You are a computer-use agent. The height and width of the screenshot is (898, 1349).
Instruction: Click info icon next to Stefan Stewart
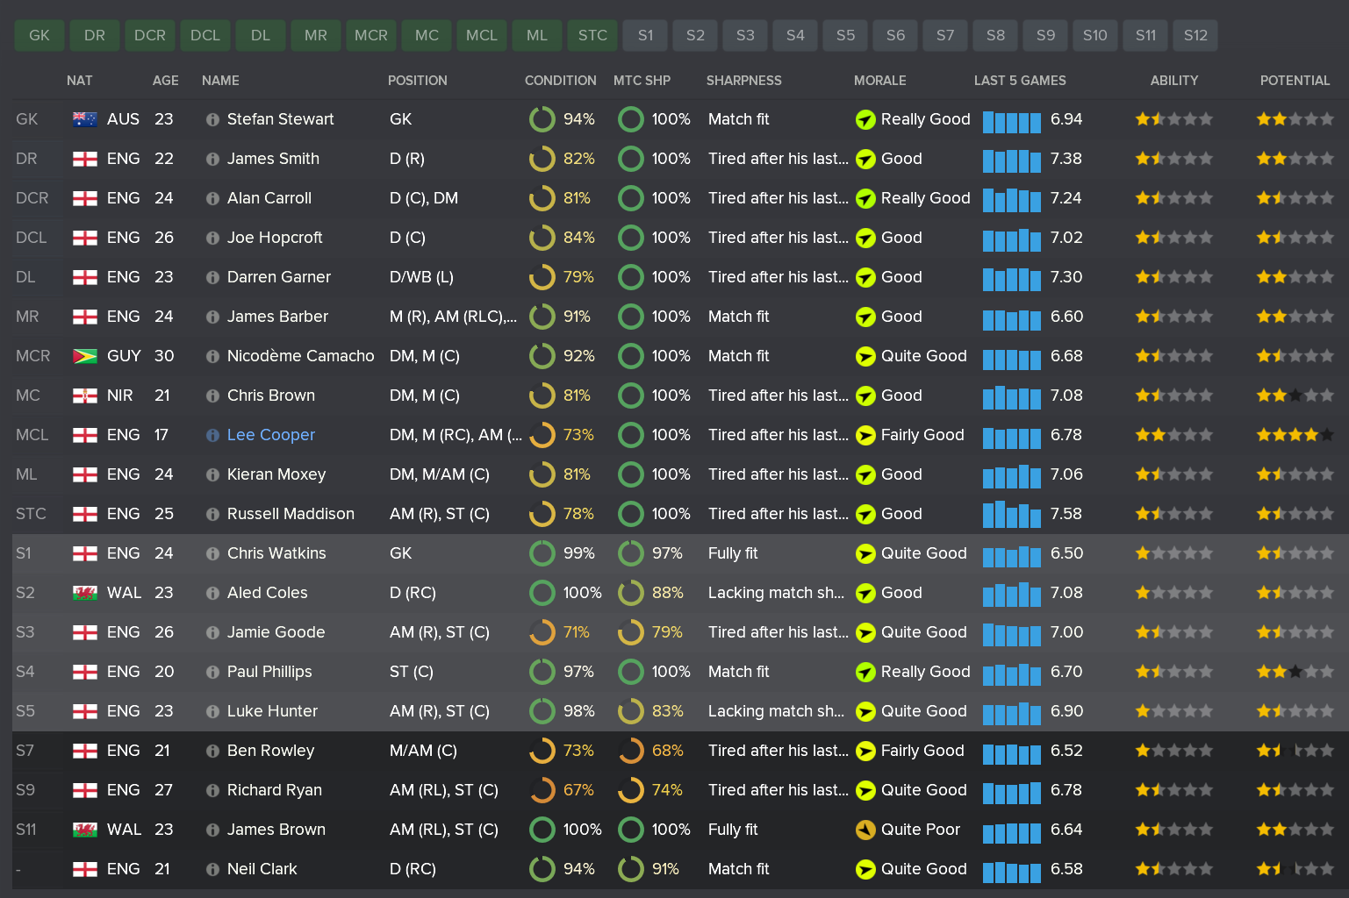[212, 120]
